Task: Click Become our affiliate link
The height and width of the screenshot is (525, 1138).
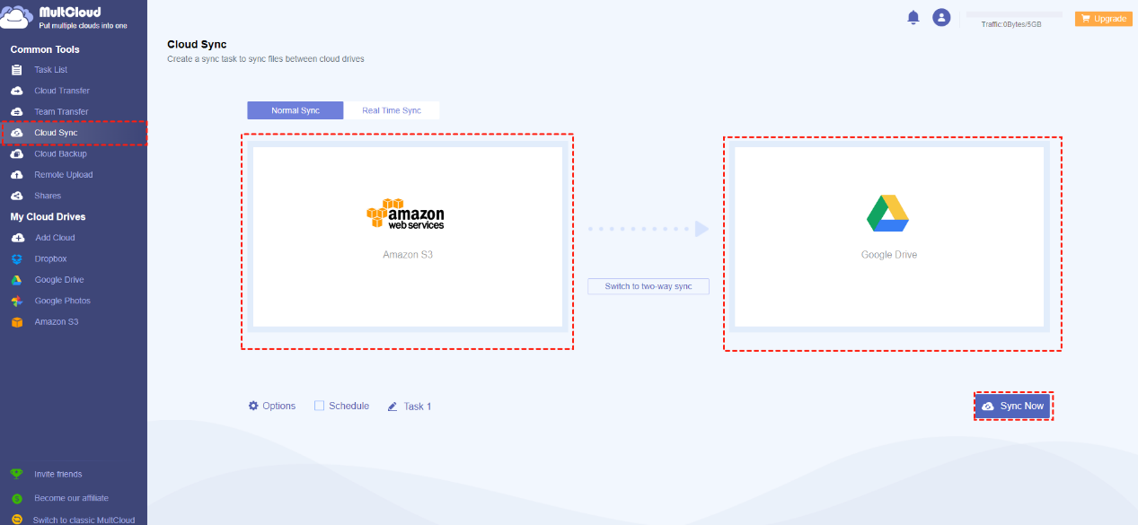Action: click(x=72, y=498)
